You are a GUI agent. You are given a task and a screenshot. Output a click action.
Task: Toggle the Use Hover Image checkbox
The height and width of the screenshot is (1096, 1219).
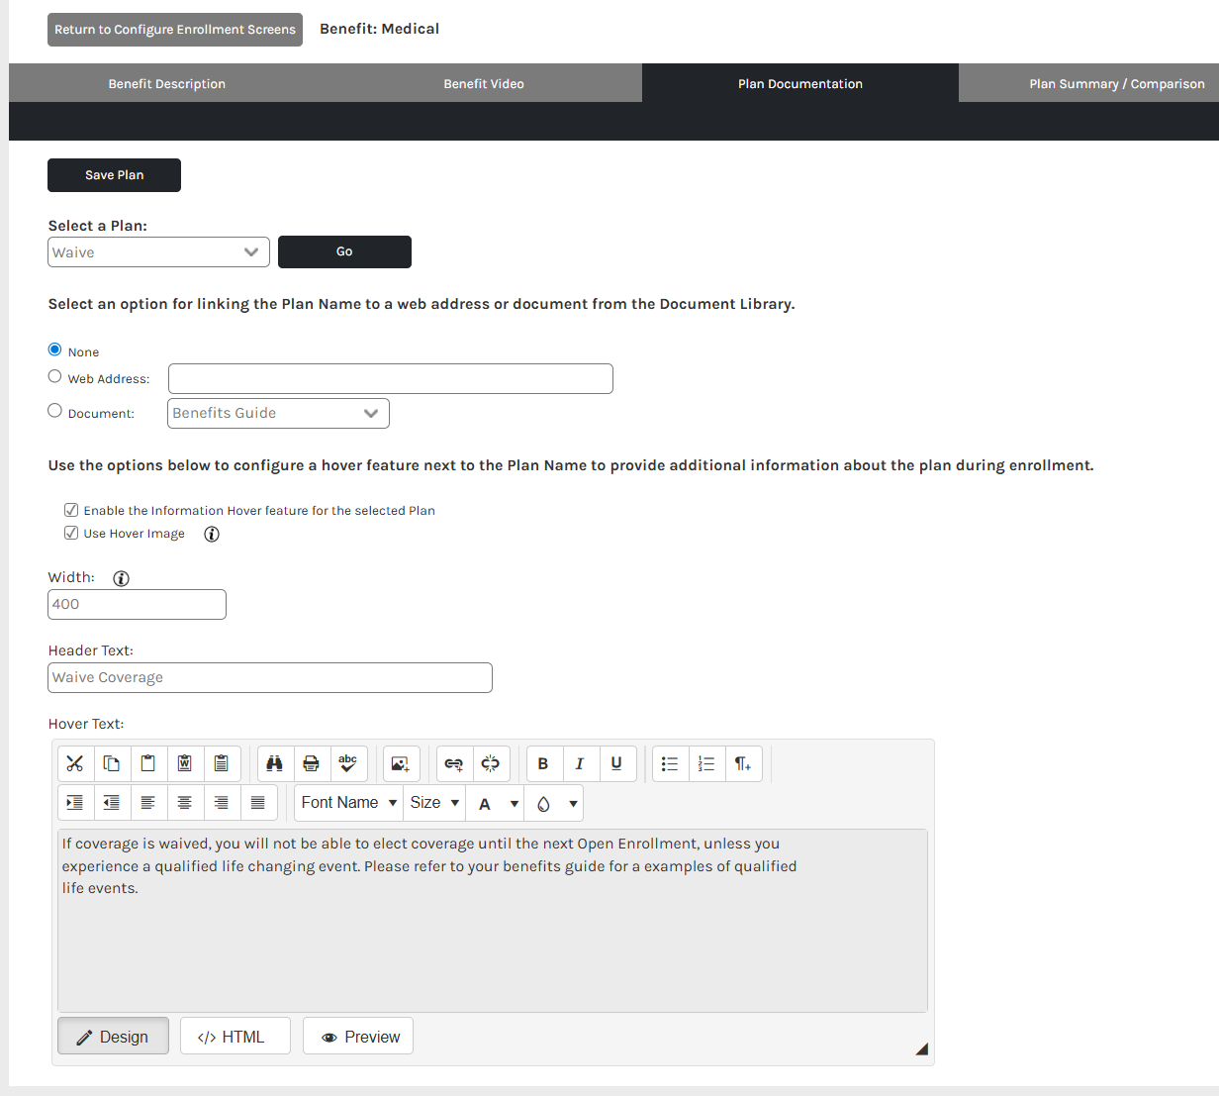click(71, 533)
